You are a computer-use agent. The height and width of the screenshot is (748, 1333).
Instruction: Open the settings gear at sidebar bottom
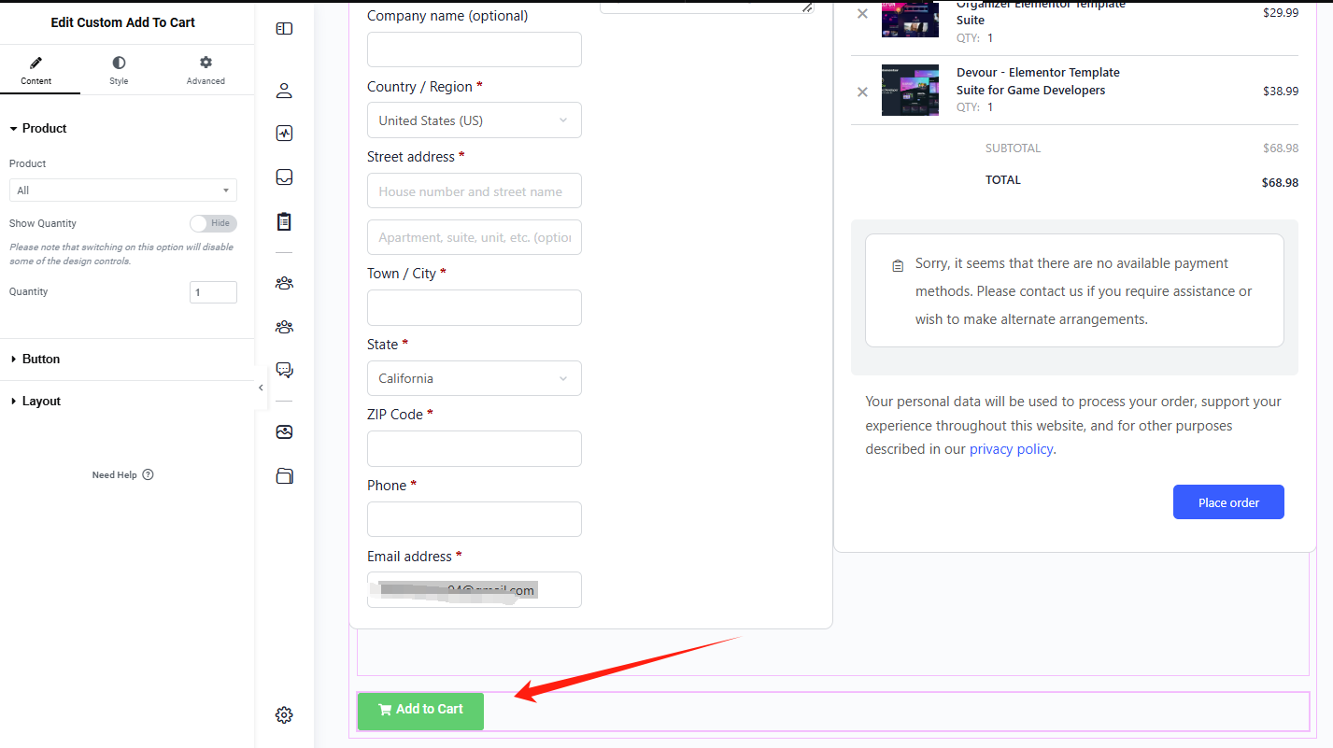(x=284, y=714)
